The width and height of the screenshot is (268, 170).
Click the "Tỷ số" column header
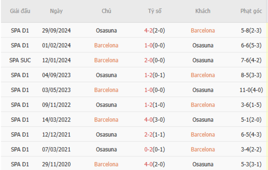click(155, 11)
